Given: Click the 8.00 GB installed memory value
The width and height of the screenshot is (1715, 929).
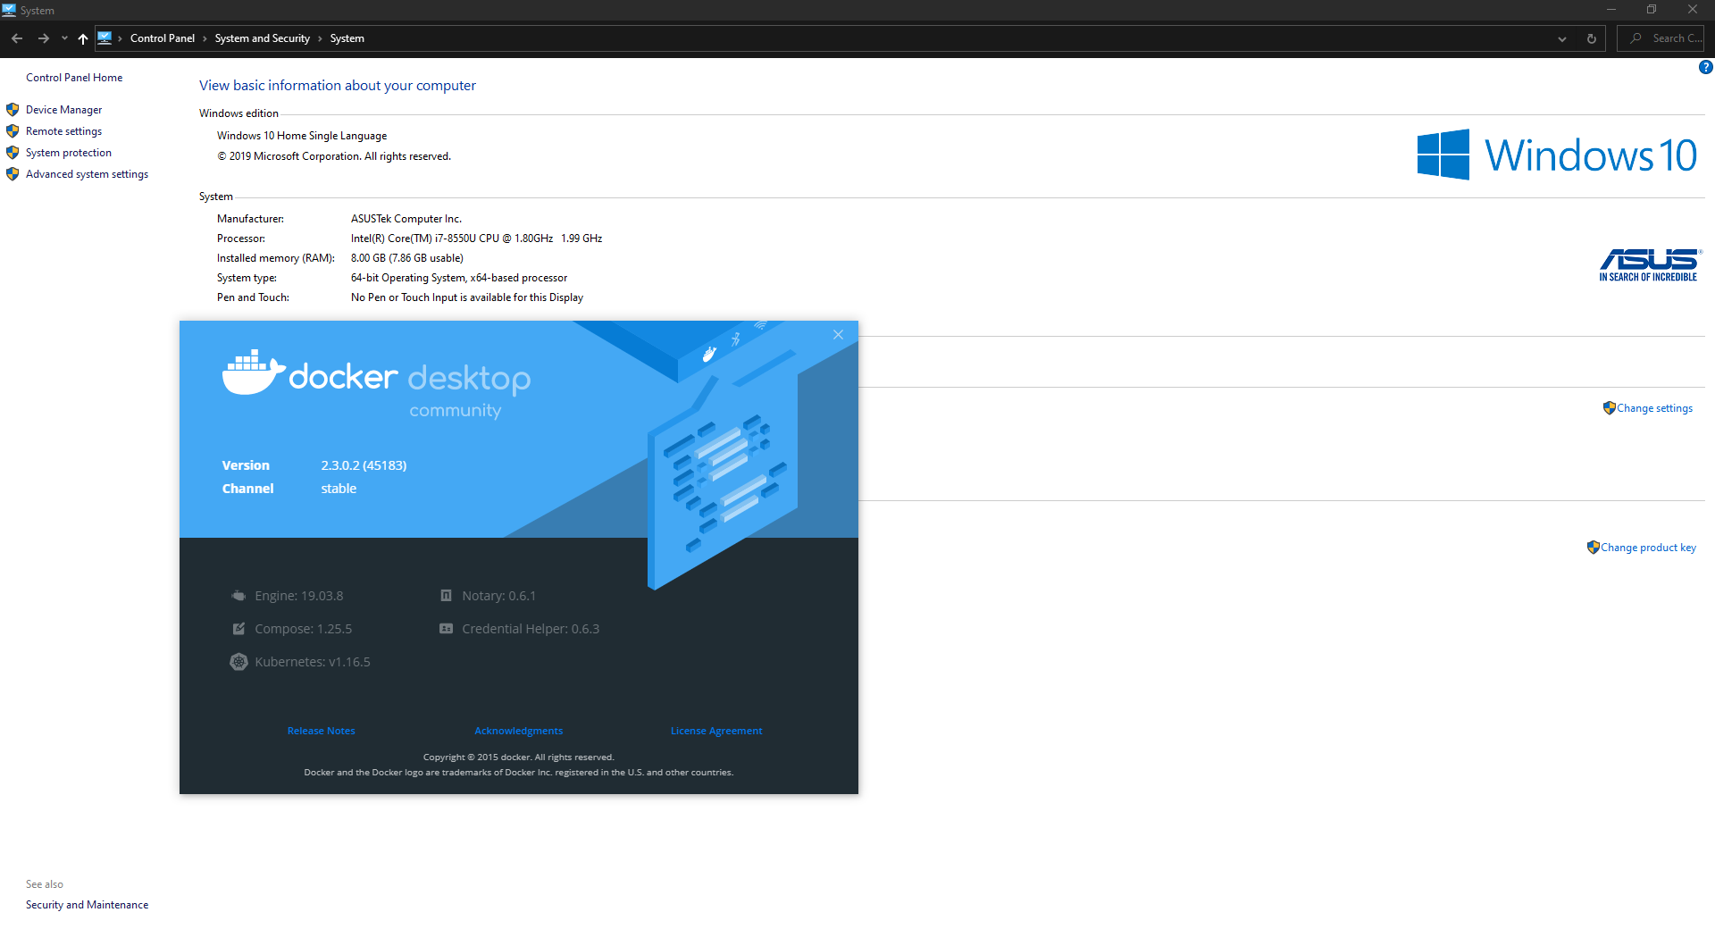Looking at the screenshot, I should point(407,258).
